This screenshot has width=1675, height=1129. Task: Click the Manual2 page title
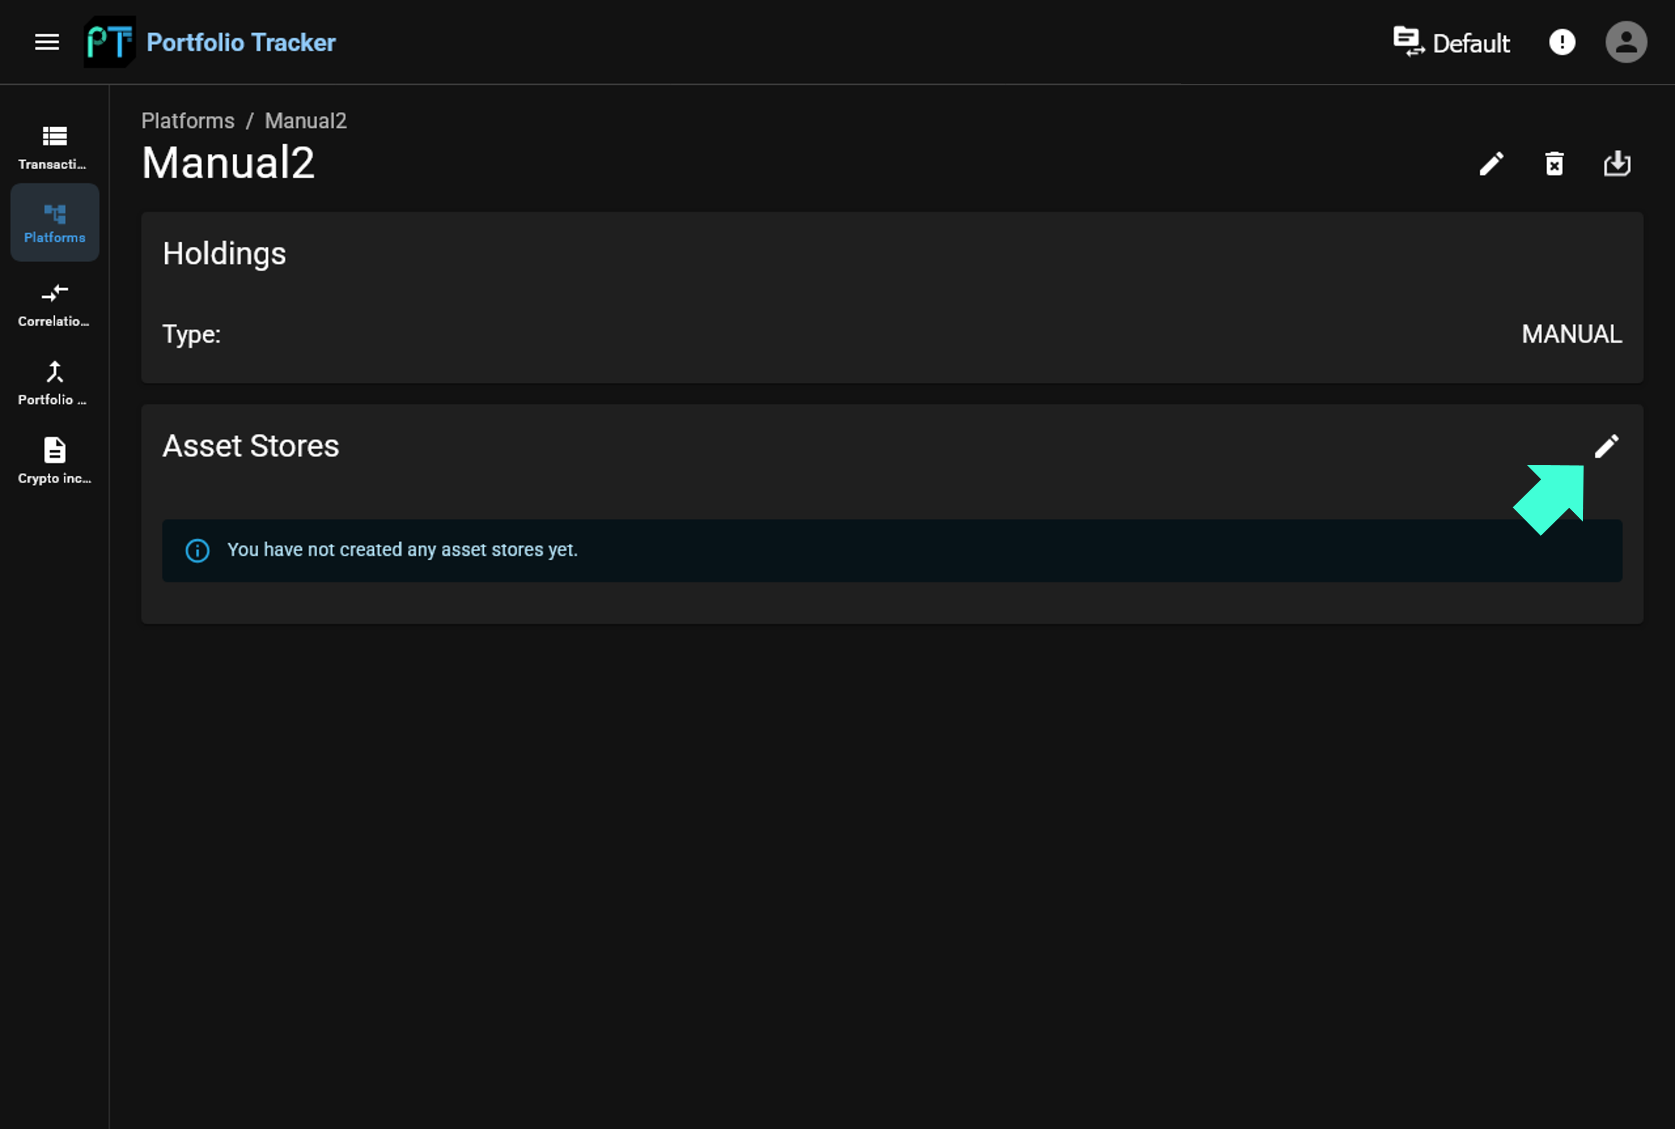(x=228, y=163)
